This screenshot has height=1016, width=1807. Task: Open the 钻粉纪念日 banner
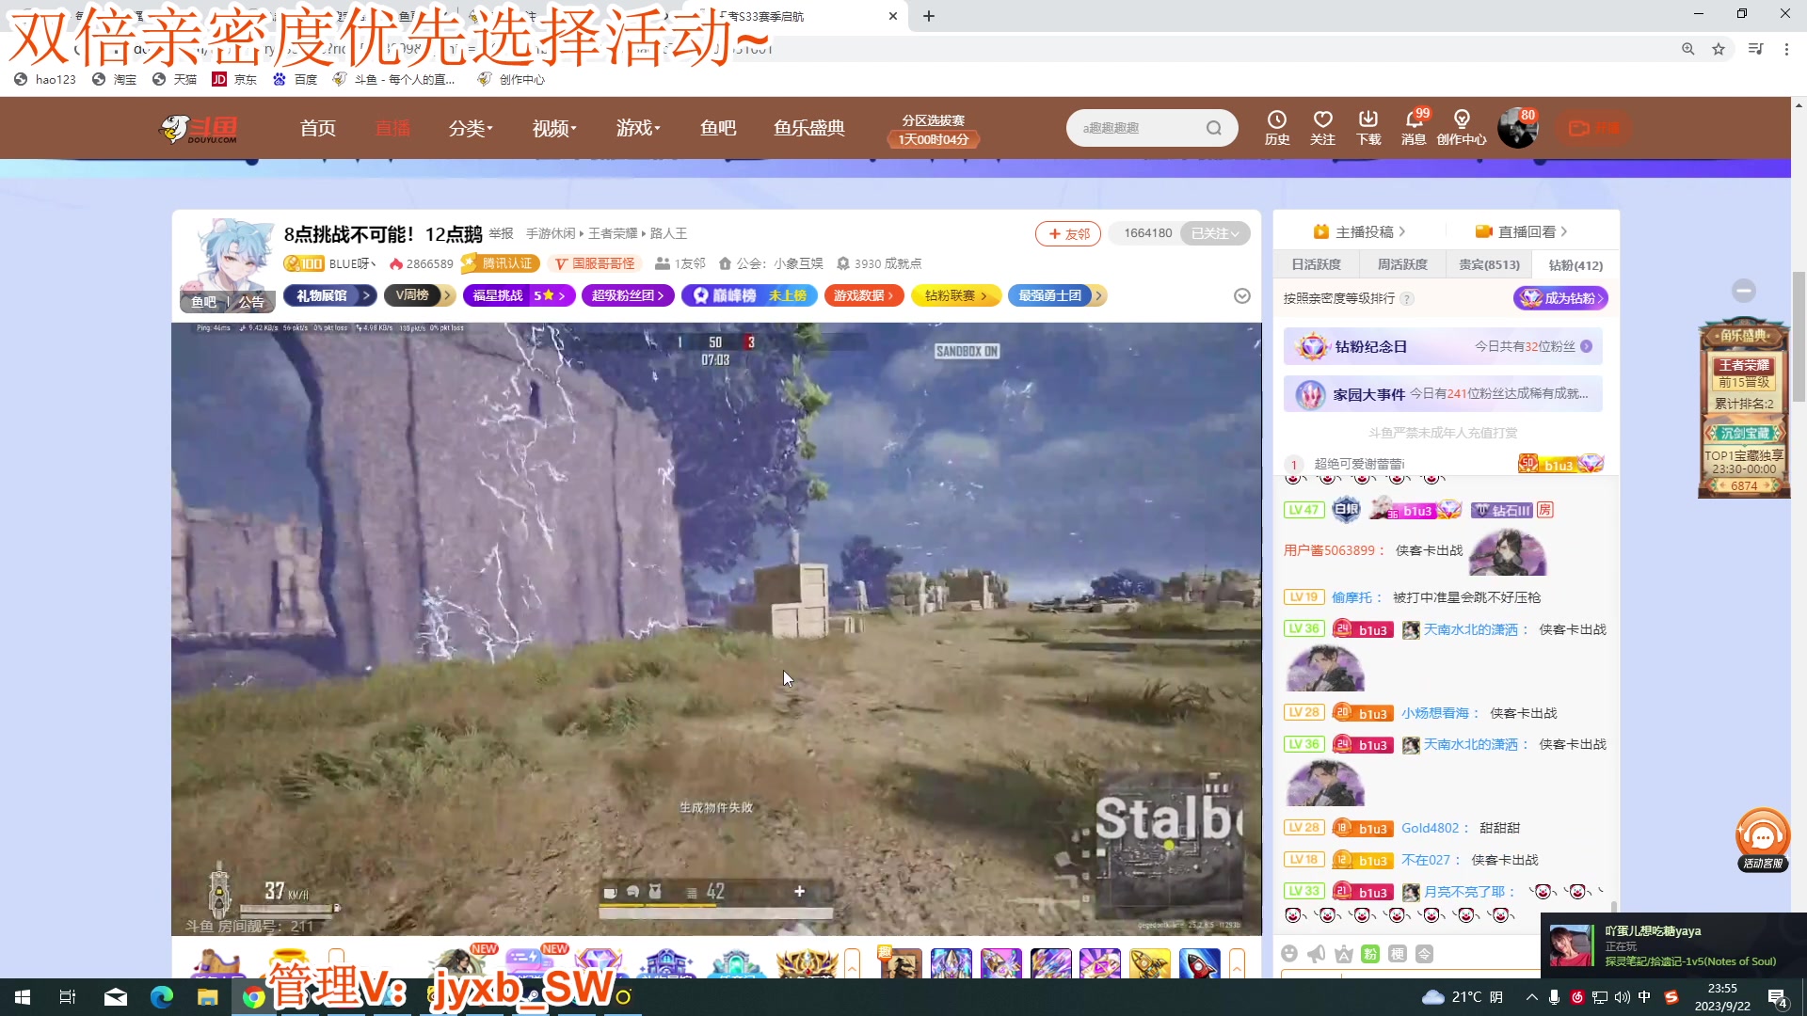coord(1443,346)
